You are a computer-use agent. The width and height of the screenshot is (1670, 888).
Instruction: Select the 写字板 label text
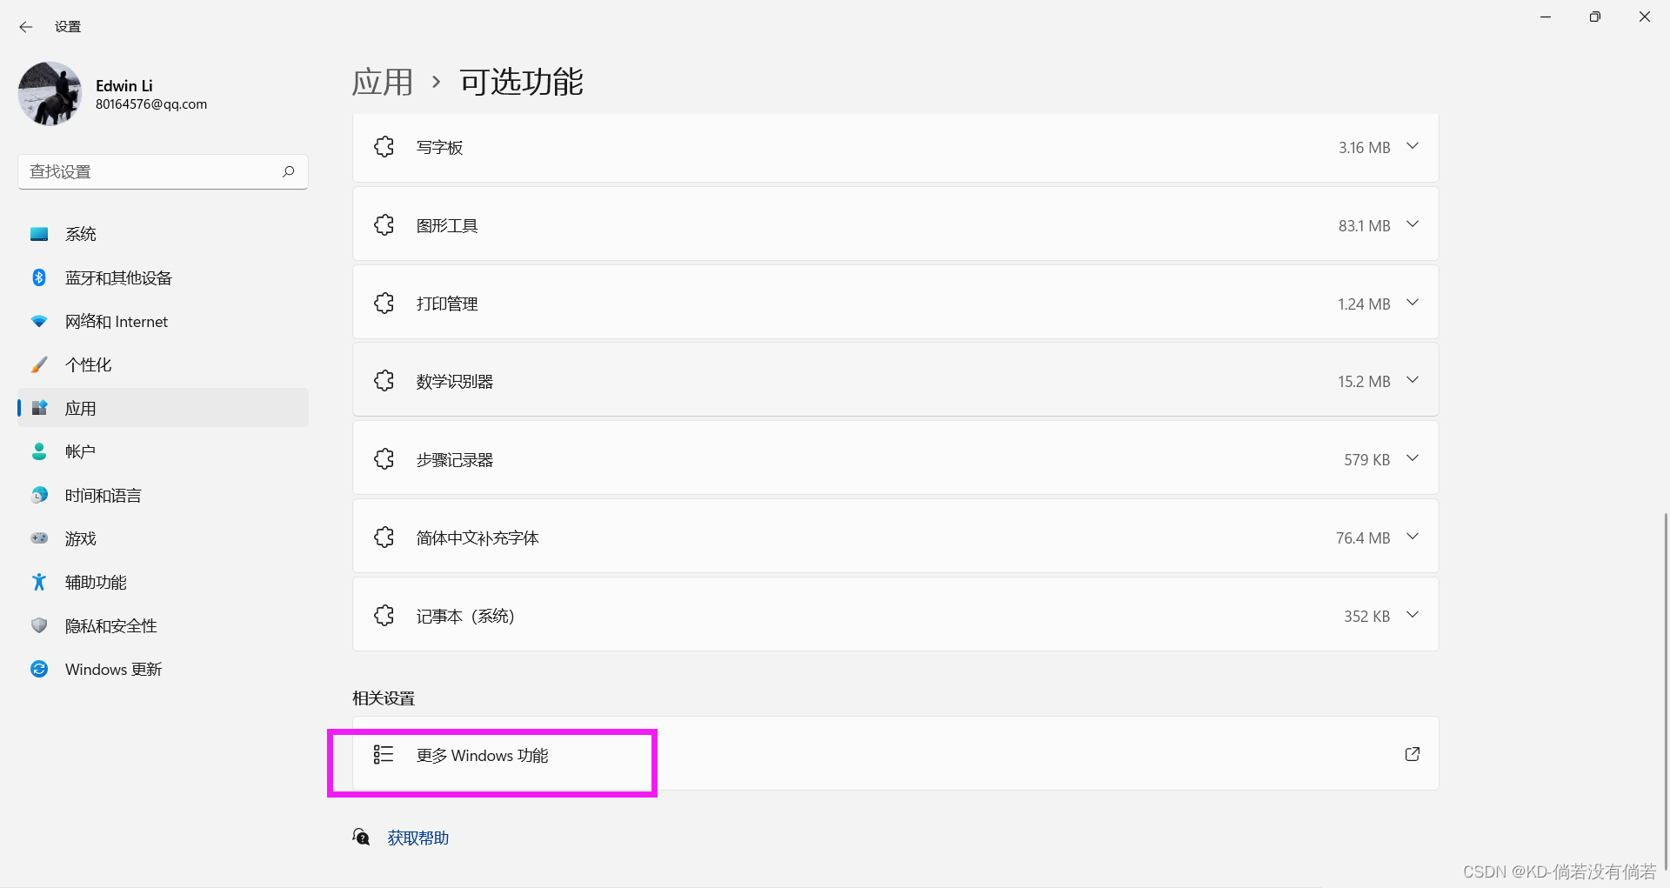coord(439,148)
